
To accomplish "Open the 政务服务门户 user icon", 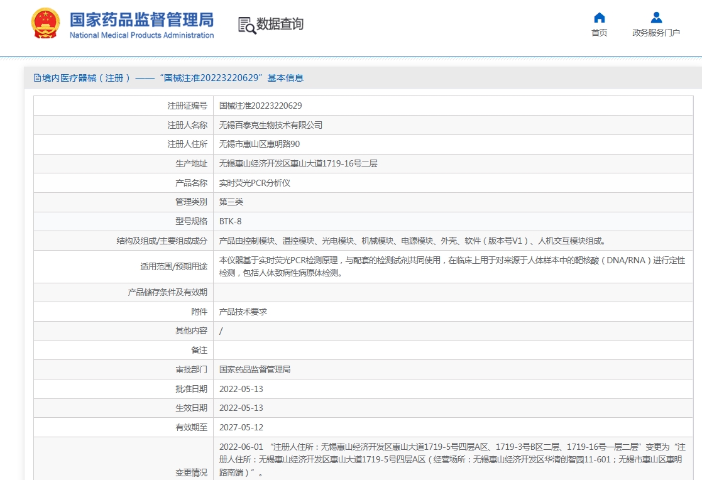I will (656, 18).
